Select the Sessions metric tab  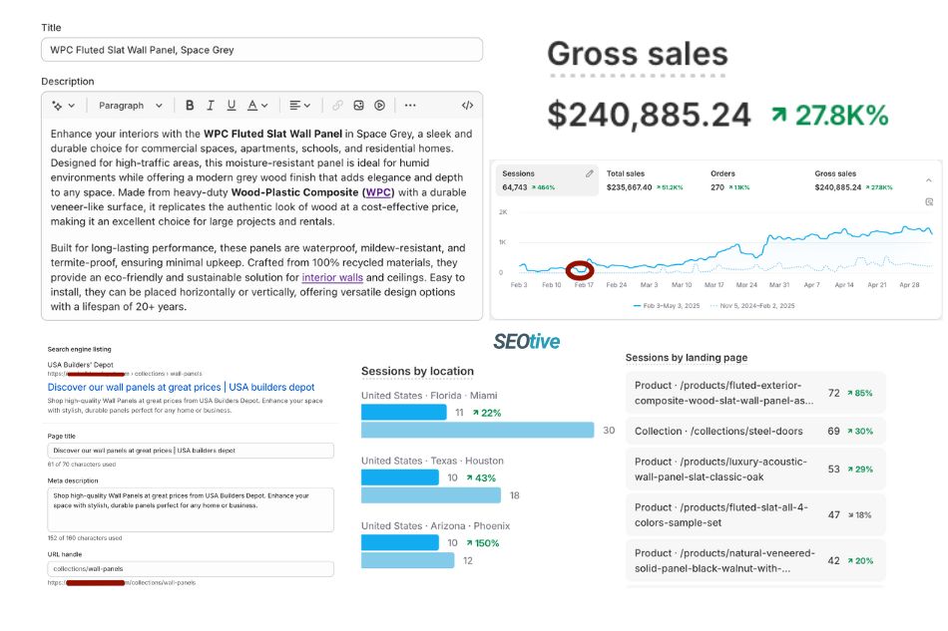click(547, 180)
